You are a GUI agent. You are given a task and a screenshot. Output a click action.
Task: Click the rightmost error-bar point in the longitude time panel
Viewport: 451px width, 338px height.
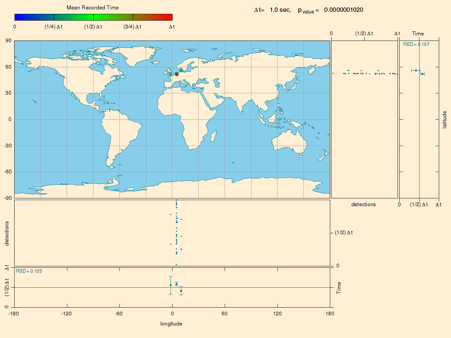tap(181, 291)
